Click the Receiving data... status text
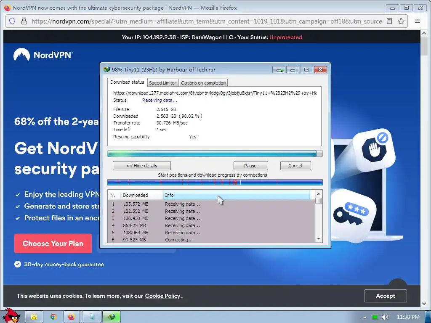Viewport: 431px width, 323px height. [x=160, y=100]
